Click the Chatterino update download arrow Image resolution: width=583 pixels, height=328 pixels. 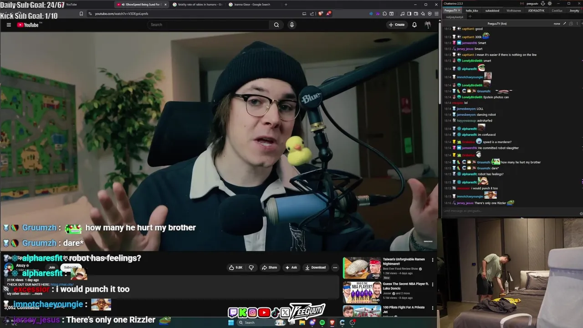(x=542, y=4)
